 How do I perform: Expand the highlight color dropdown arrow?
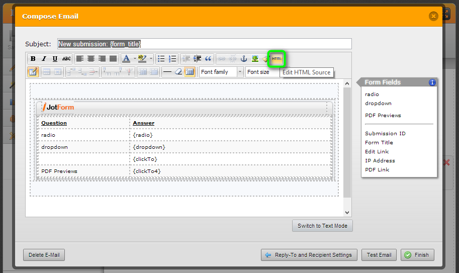(x=151, y=59)
